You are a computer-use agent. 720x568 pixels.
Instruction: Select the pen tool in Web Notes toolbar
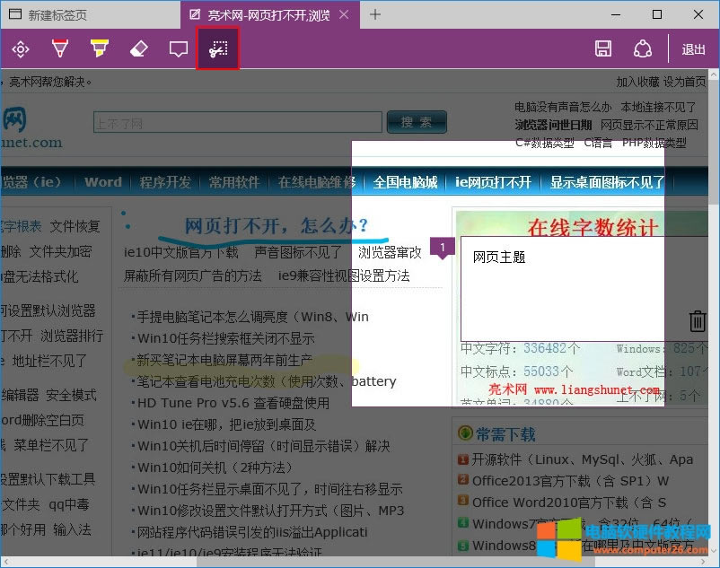(x=60, y=49)
